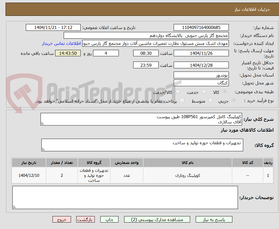
Task: Click the نام کالا column header
Action: [x=187, y=163]
